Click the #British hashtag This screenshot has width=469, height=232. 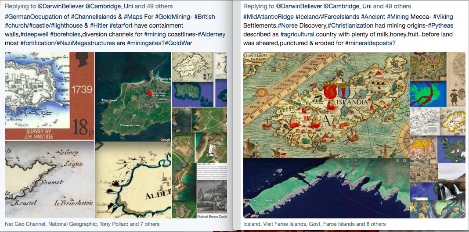(204, 17)
